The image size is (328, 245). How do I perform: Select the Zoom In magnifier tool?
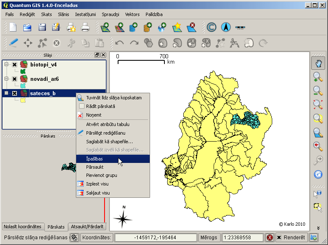pos(318,77)
